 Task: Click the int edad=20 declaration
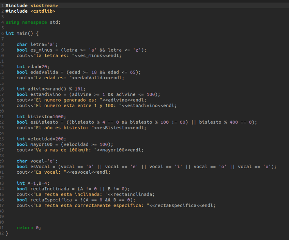(33, 67)
